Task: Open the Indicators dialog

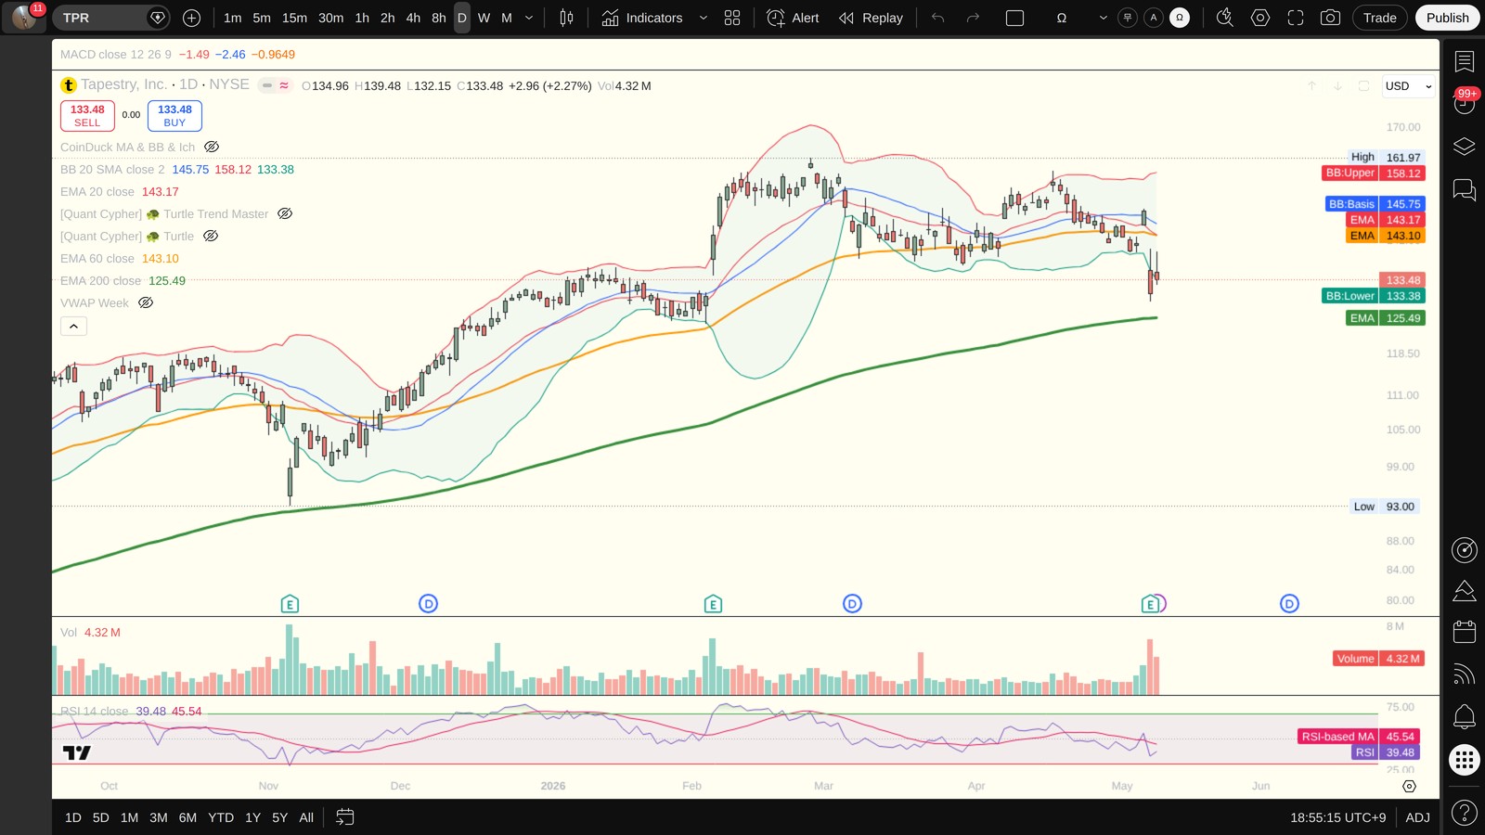Action: point(642,18)
